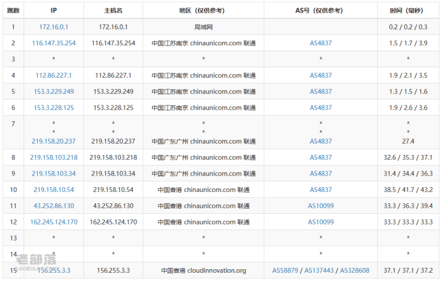Screen dimensions: 442x281
Task: Select the 地区（仅供参考）column header
Action: point(203,11)
